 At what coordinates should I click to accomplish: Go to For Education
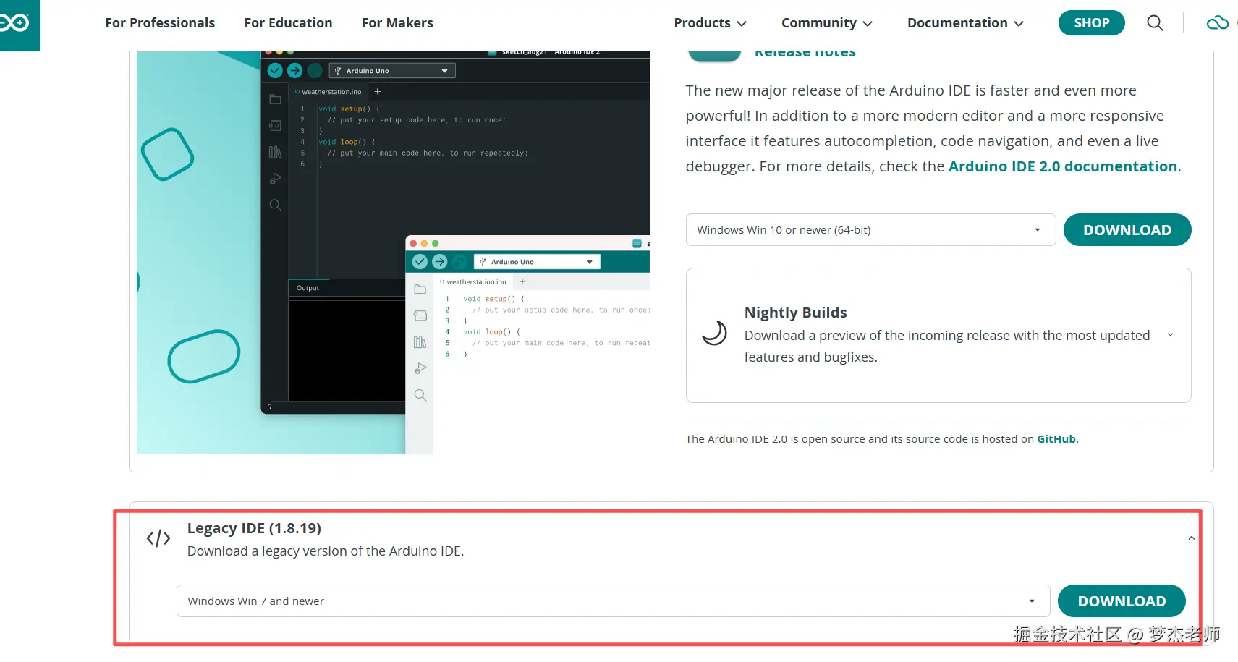(x=288, y=23)
